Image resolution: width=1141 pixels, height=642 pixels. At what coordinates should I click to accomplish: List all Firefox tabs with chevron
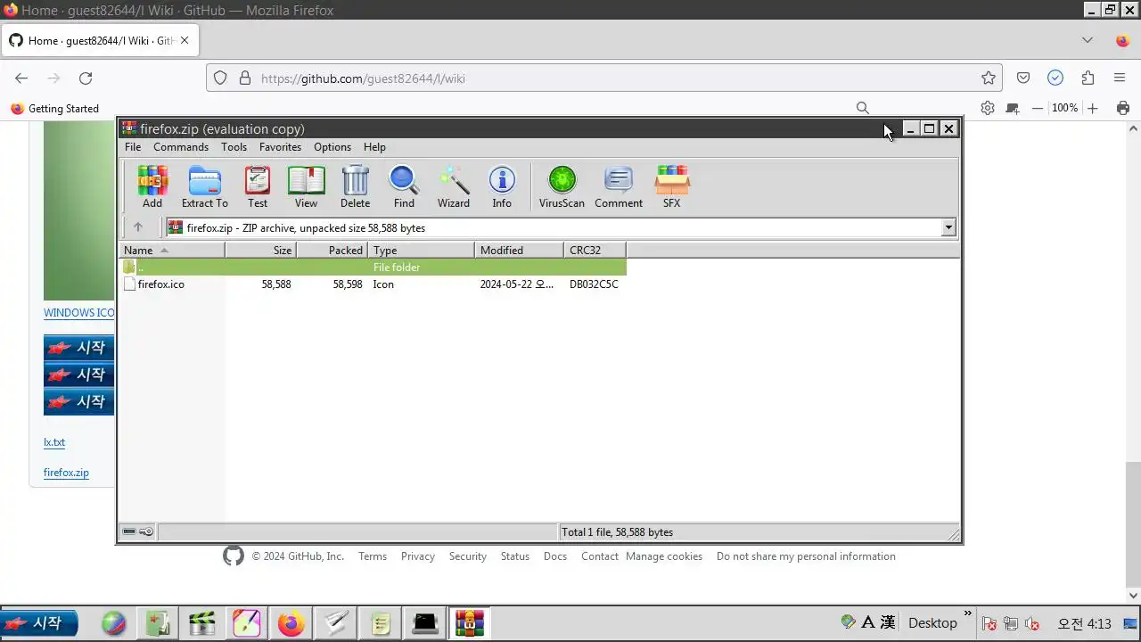coord(1088,40)
